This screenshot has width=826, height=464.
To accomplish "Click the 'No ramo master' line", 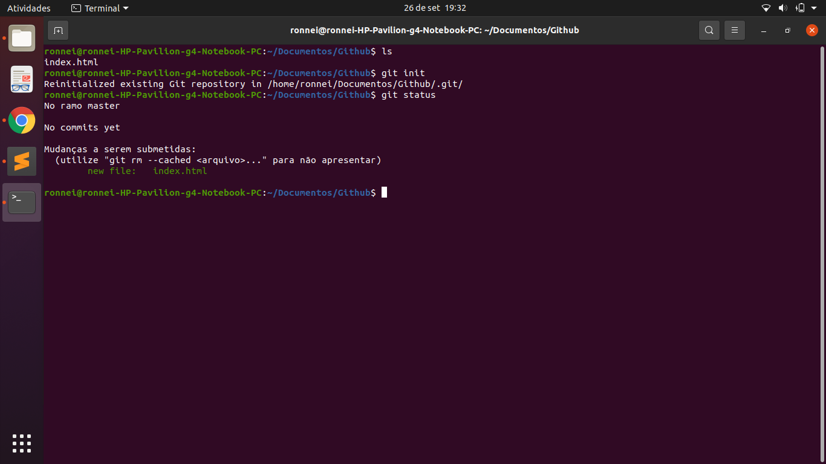I will (82, 106).
